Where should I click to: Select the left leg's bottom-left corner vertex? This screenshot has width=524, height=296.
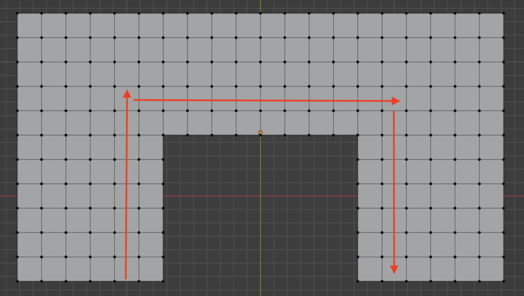[x=17, y=281]
